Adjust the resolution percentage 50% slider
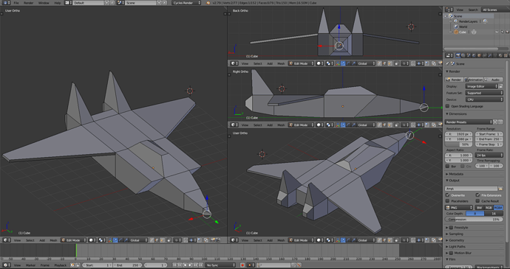Image resolution: width=510 pixels, height=269 pixels. point(459,144)
